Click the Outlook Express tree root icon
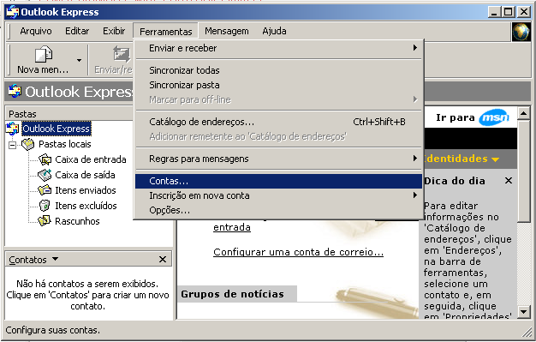Viewport: 536px width, 342px height. click(13, 129)
